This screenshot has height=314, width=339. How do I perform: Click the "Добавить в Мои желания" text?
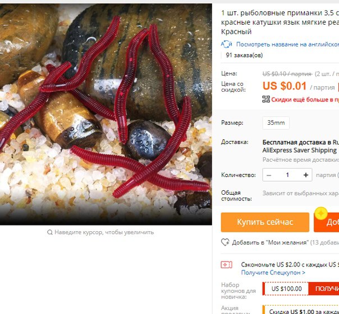coord(271,242)
